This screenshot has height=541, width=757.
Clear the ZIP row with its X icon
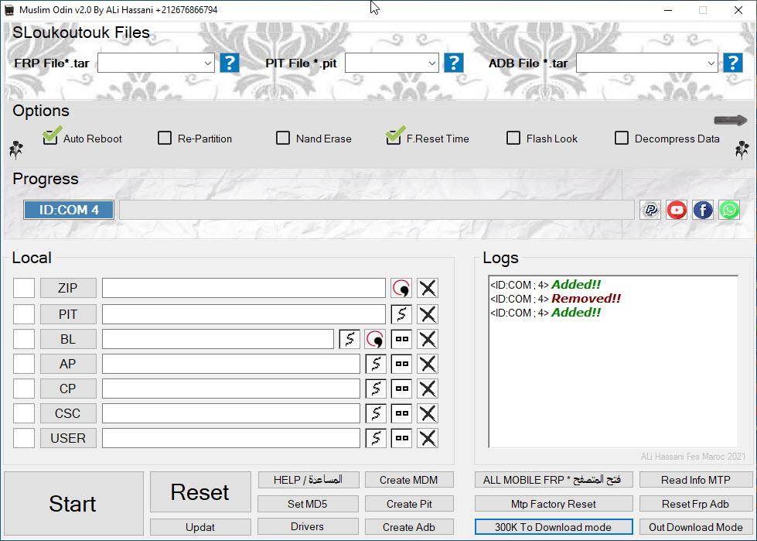click(428, 288)
